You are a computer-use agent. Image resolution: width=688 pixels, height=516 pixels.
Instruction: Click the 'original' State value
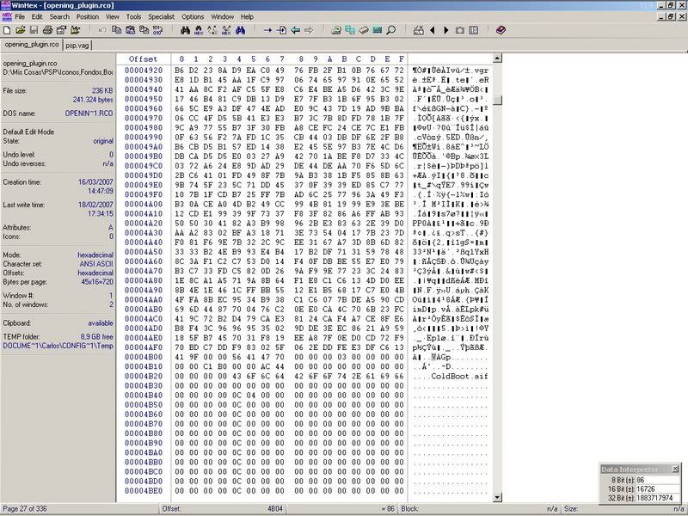[103, 141]
